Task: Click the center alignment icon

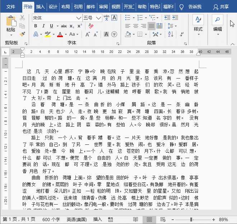Action: pos(135,26)
